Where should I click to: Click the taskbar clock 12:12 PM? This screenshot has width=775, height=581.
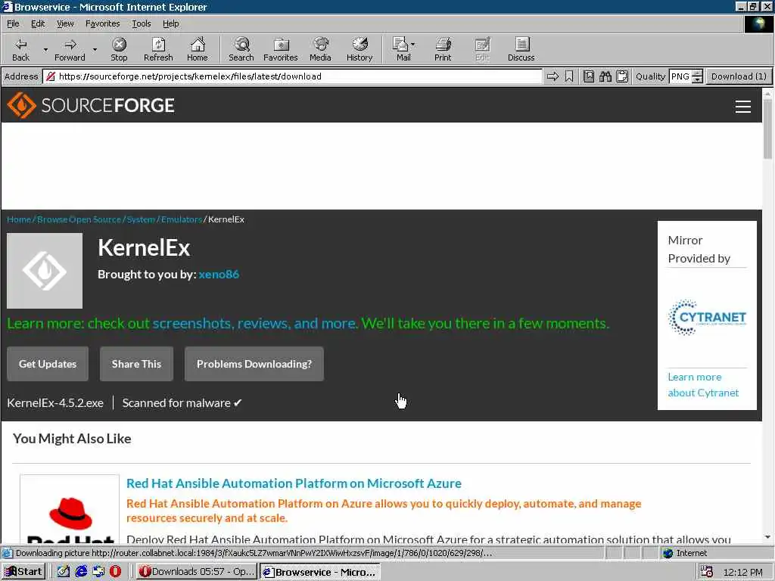(x=742, y=572)
